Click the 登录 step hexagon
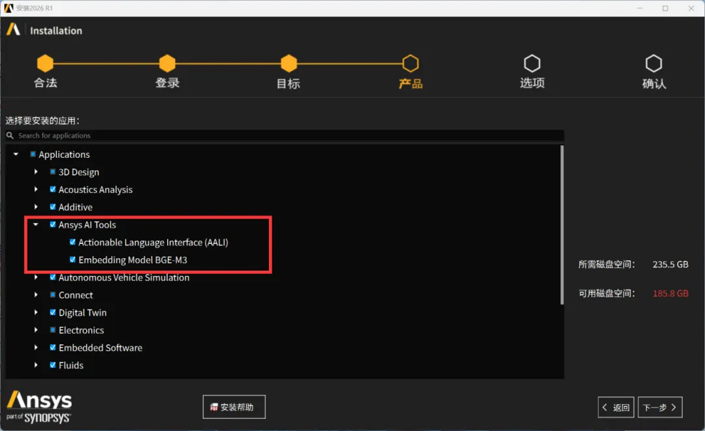The height and width of the screenshot is (431, 705). pos(167,63)
